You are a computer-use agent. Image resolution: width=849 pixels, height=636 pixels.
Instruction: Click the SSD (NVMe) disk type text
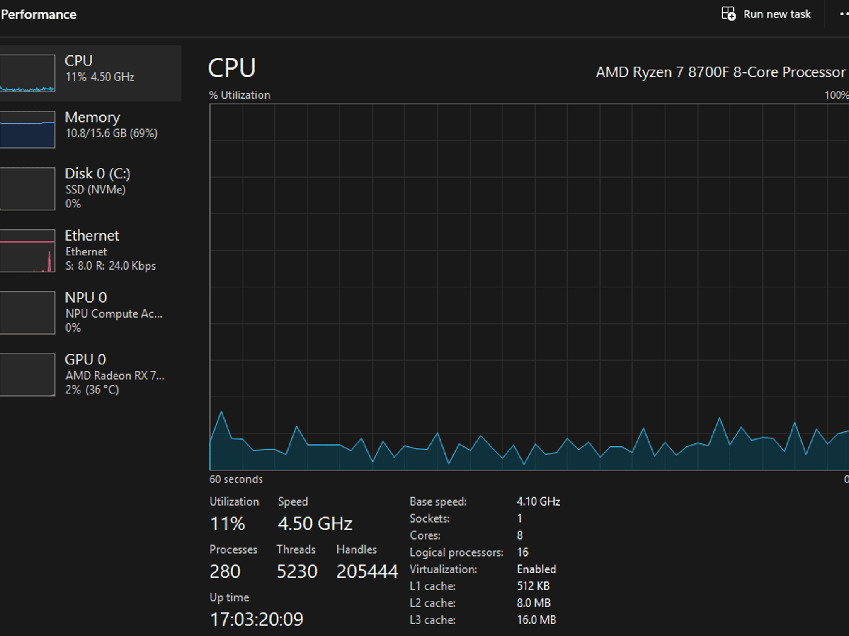pos(95,190)
